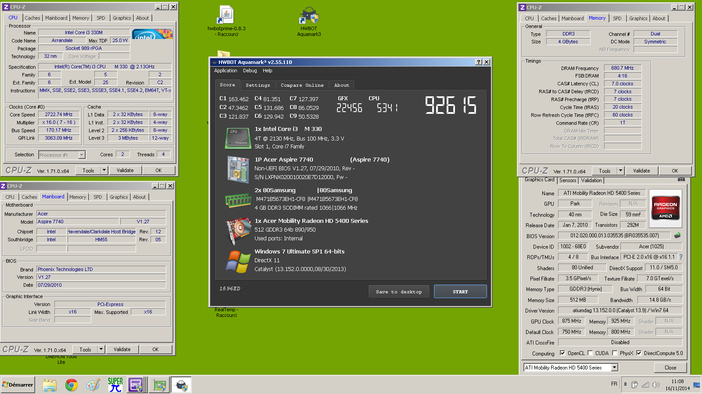Viewport: 702px width, 394px height.
Task: Click the Windows logo icon in Aquamark
Action: point(238,261)
